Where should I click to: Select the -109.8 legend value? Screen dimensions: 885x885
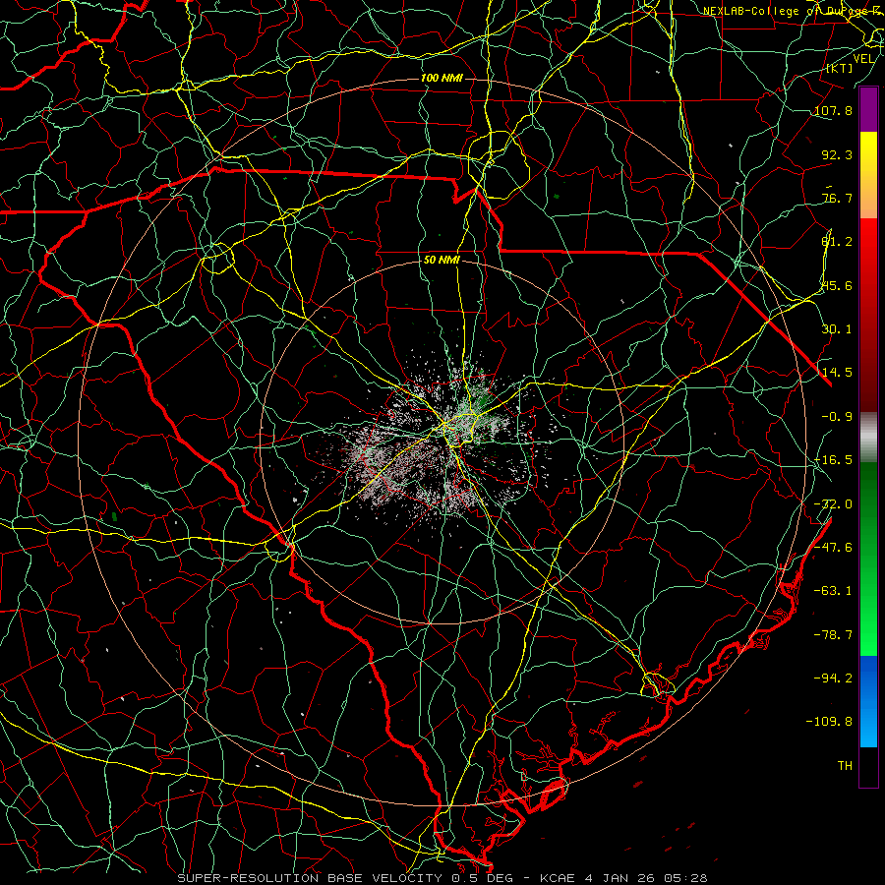(x=829, y=722)
